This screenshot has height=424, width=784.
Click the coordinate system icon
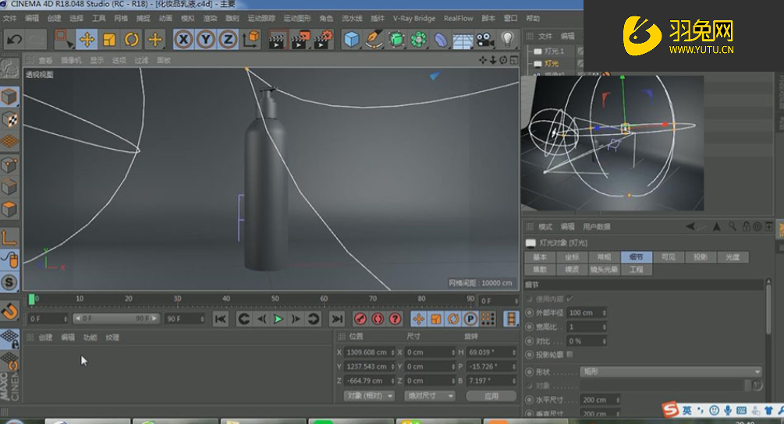click(x=251, y=39)
